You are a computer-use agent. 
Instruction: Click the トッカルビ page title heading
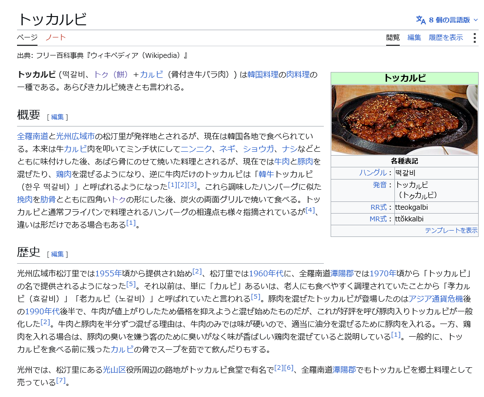tap(52, 19)
